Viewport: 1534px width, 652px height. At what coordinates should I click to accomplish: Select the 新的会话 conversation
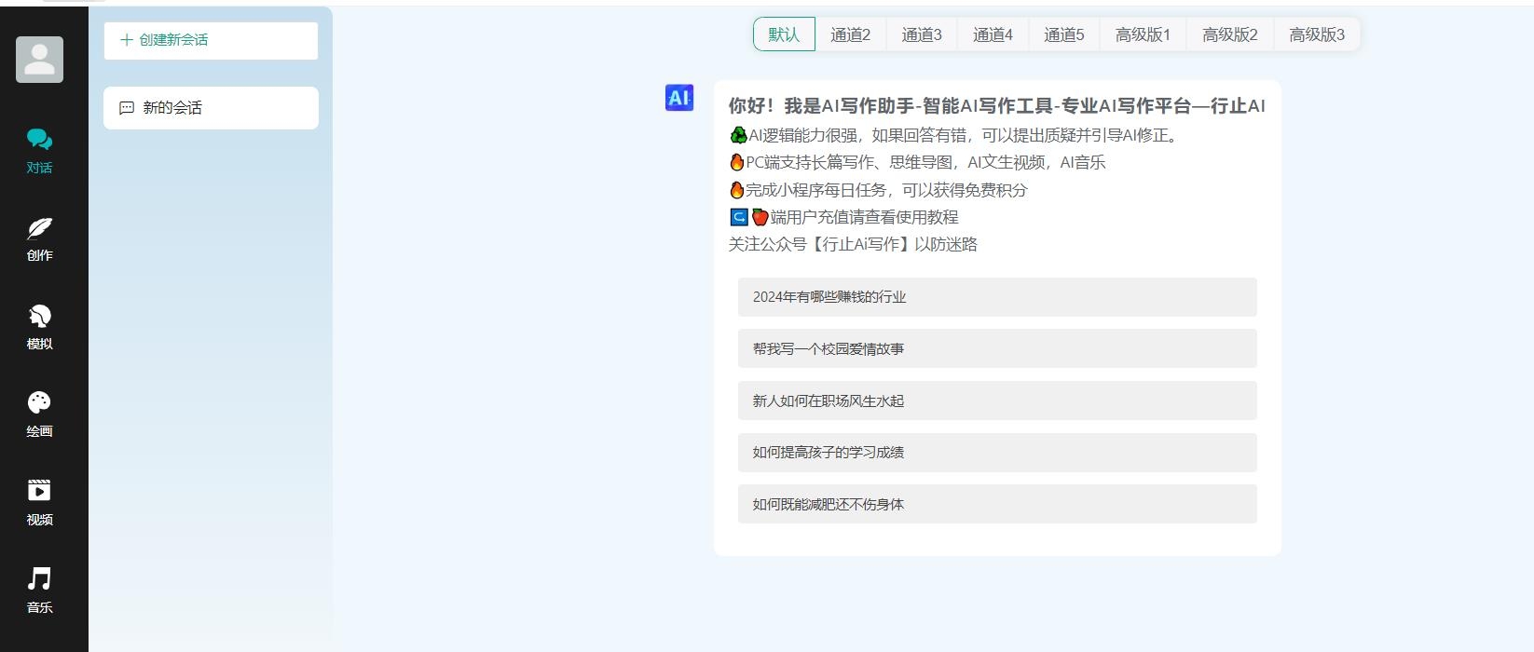point(211,108)
